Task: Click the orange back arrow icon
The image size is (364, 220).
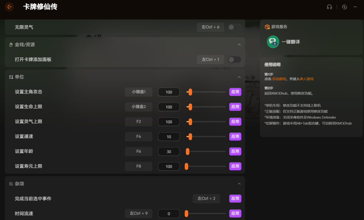Action: [x=9, y=7]
